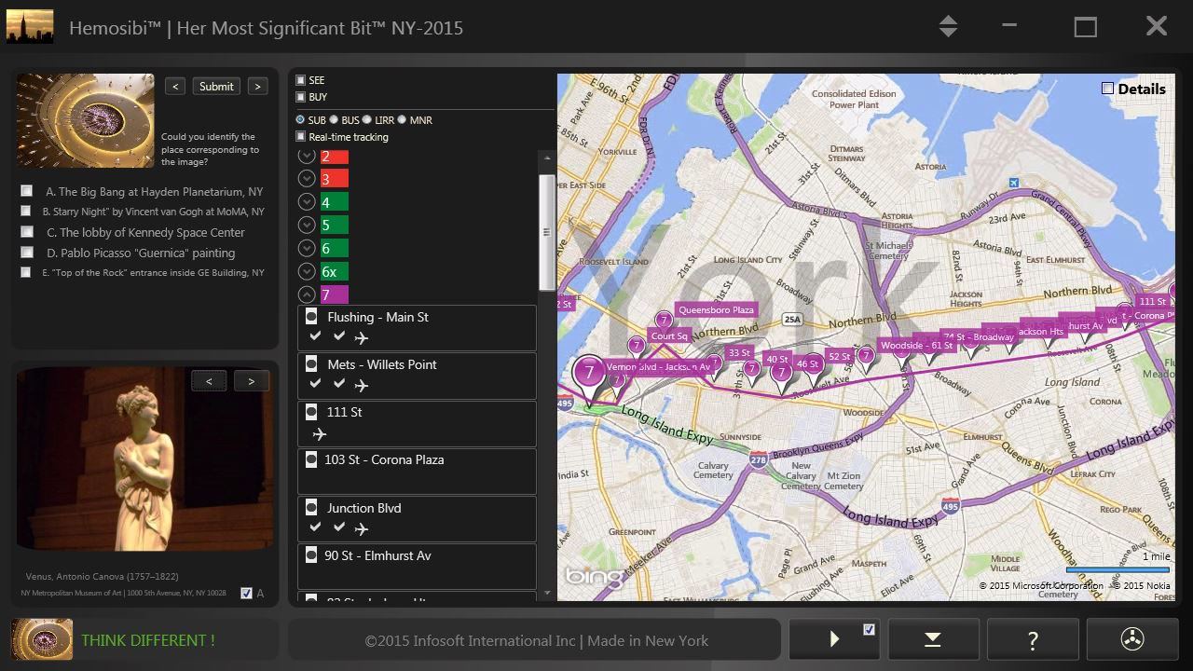This screenshot has height=671, width=1193.
Task: Toggle the checkbox labeled A beside the museum address
Action: 246,593
